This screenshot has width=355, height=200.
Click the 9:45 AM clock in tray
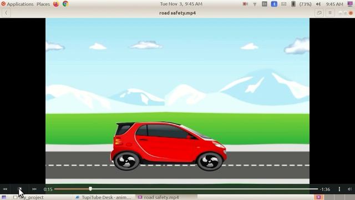(334, 4)
